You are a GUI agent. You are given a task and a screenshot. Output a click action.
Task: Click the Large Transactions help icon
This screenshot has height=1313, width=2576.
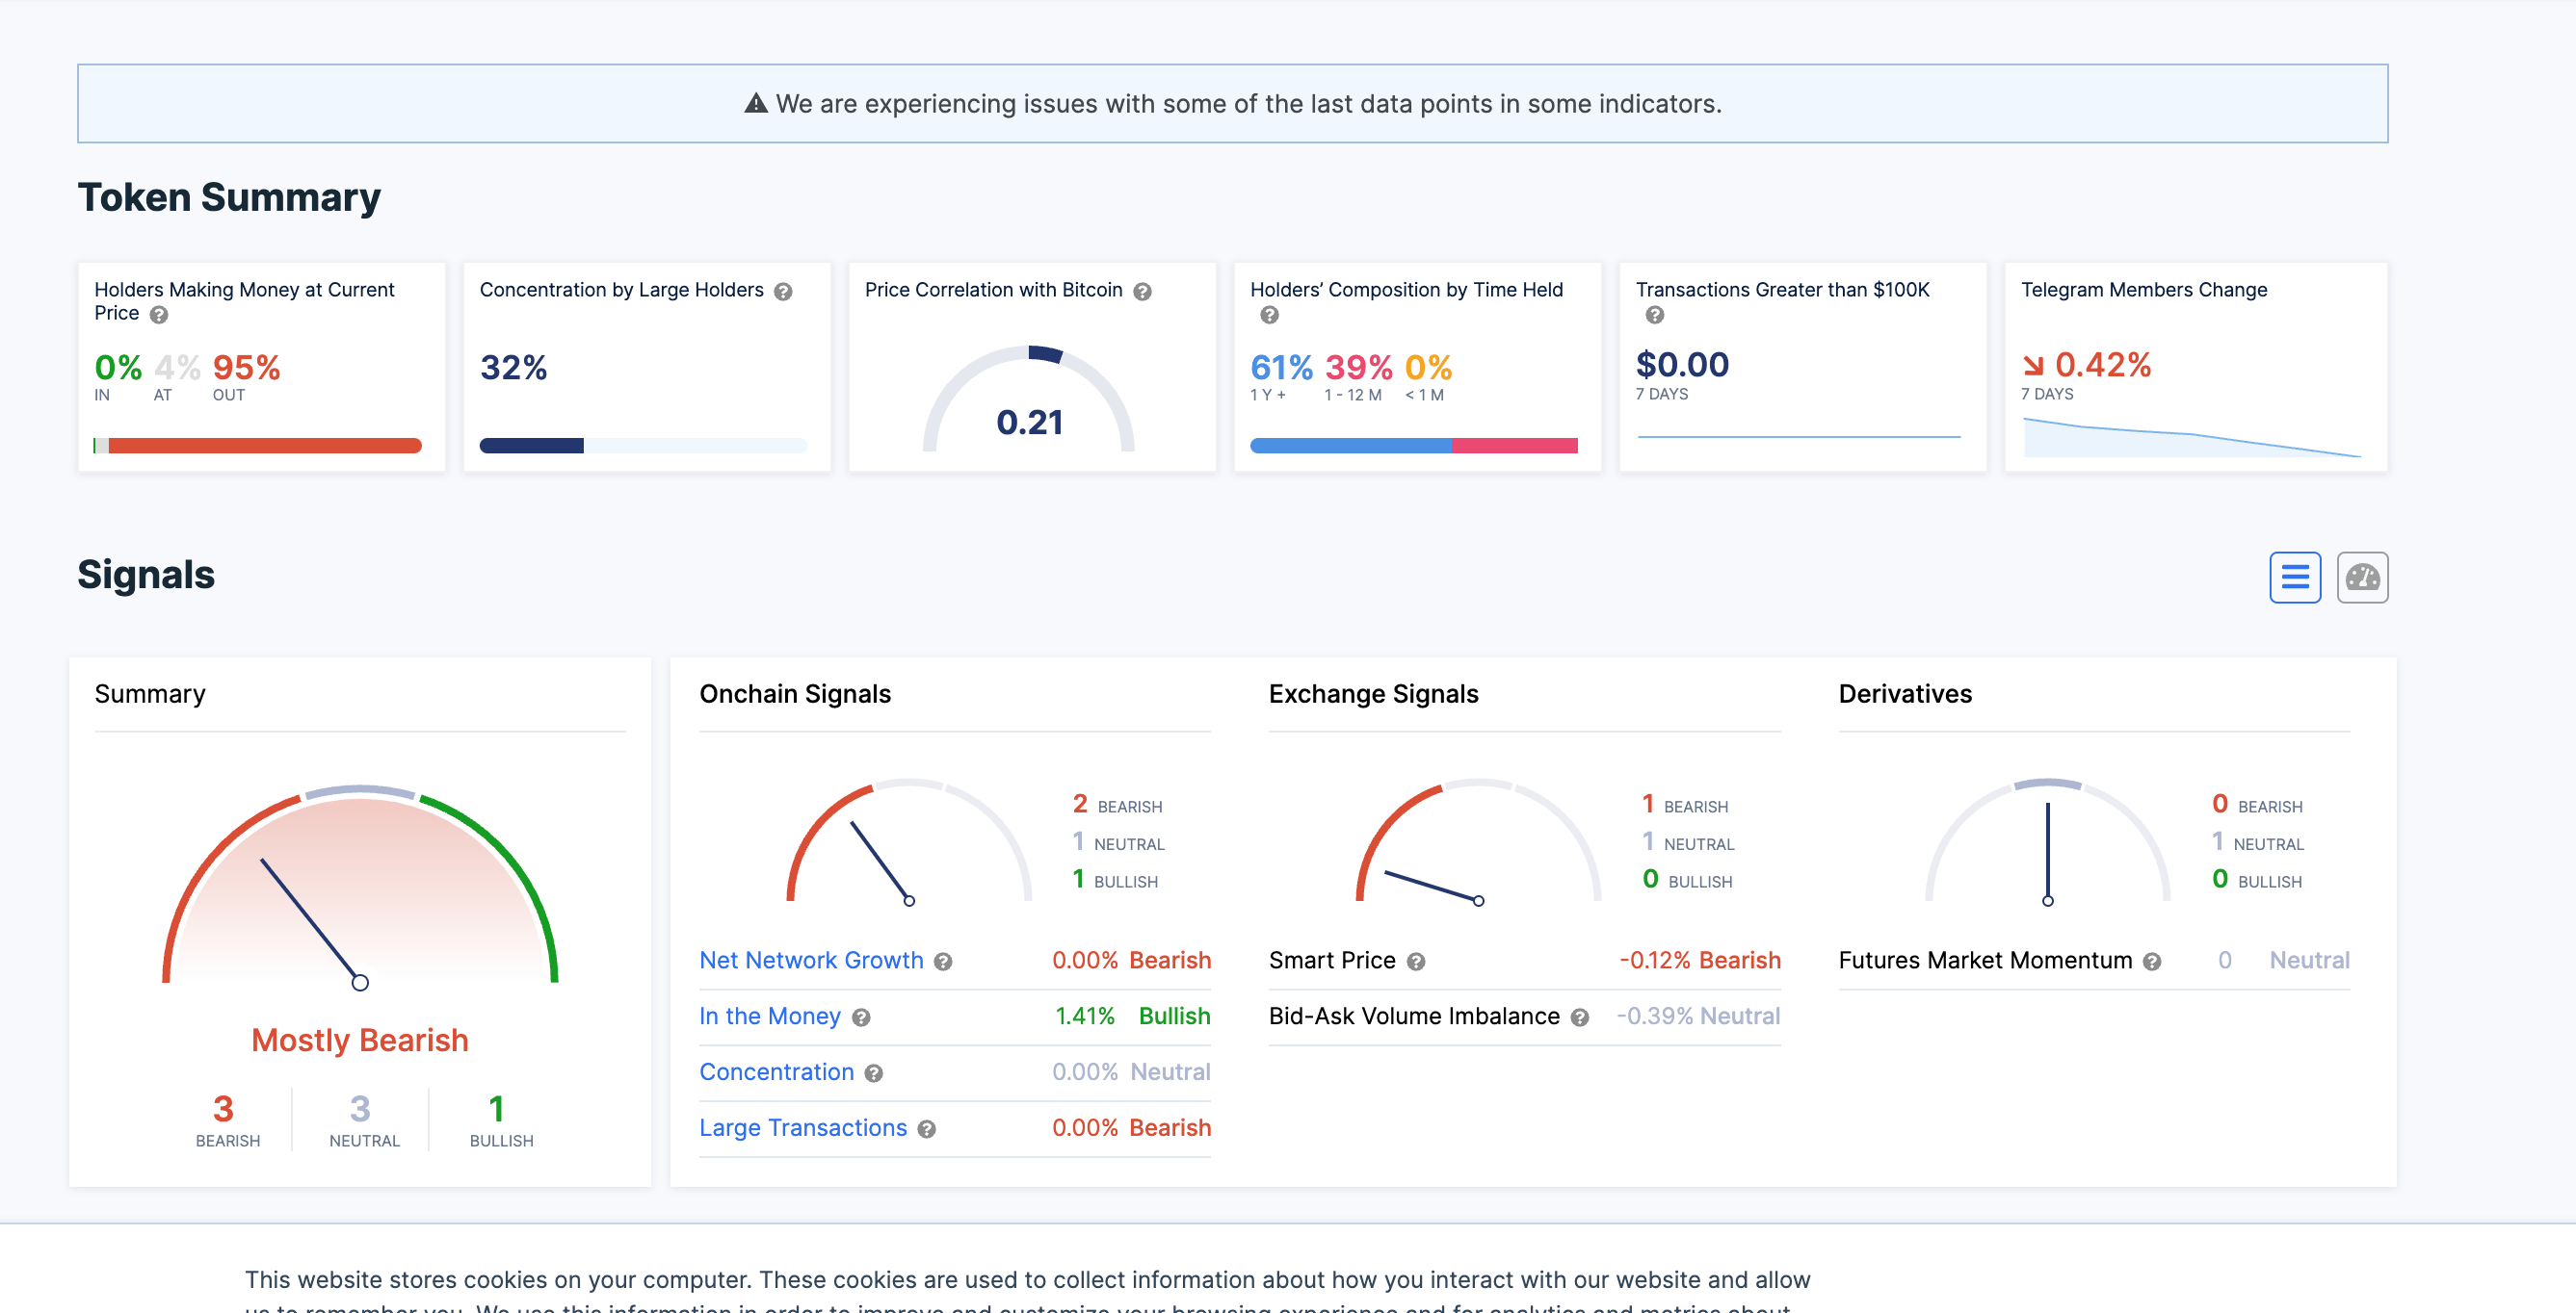[x=926, y=1128]
